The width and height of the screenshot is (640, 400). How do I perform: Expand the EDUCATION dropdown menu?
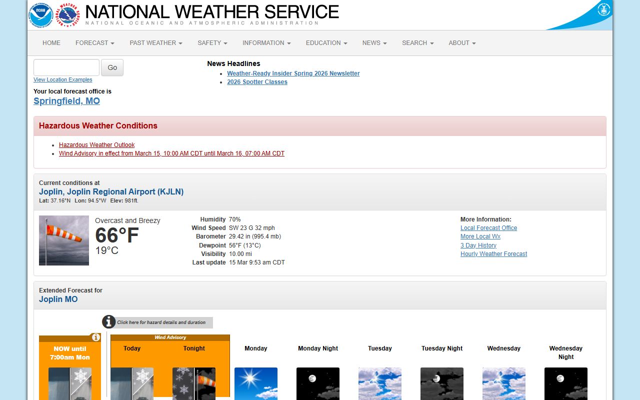tap(326, 43)
